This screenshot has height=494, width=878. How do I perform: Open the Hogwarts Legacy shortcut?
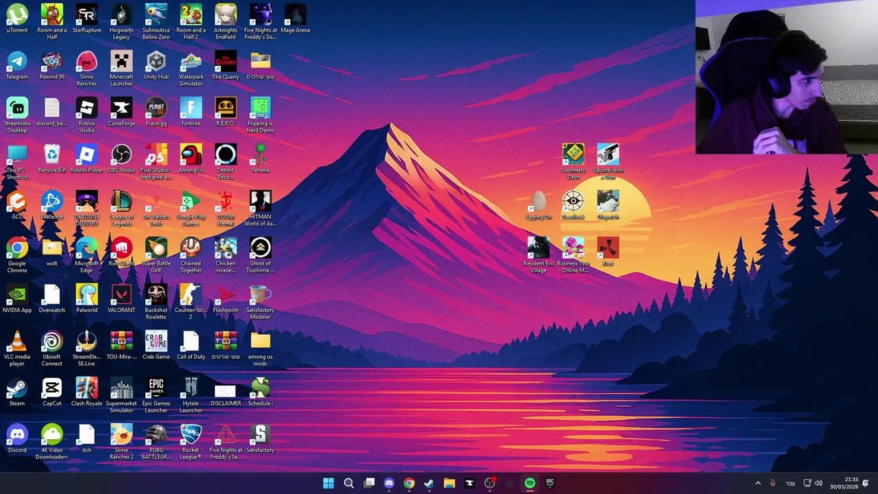(x=121, y=22)
